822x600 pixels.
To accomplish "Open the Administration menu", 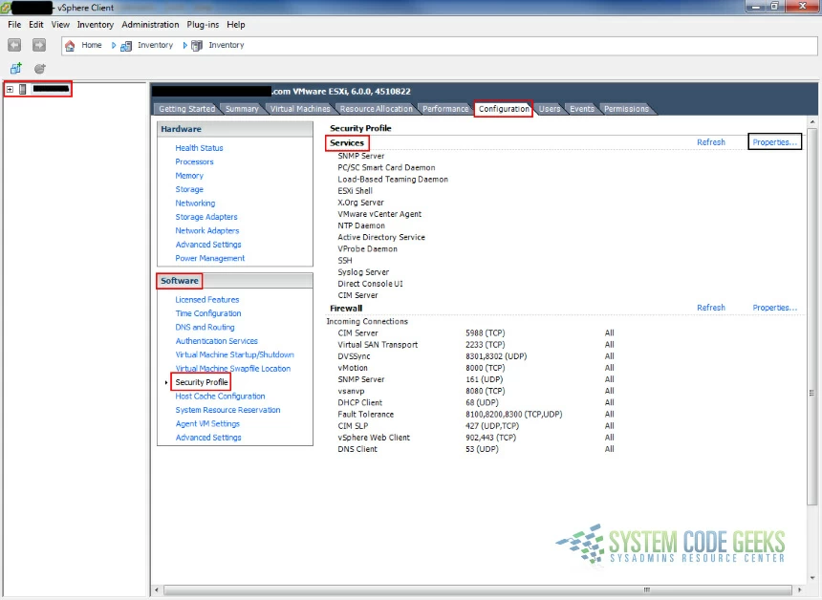I will pyautogui.click(x=150, y=25).
